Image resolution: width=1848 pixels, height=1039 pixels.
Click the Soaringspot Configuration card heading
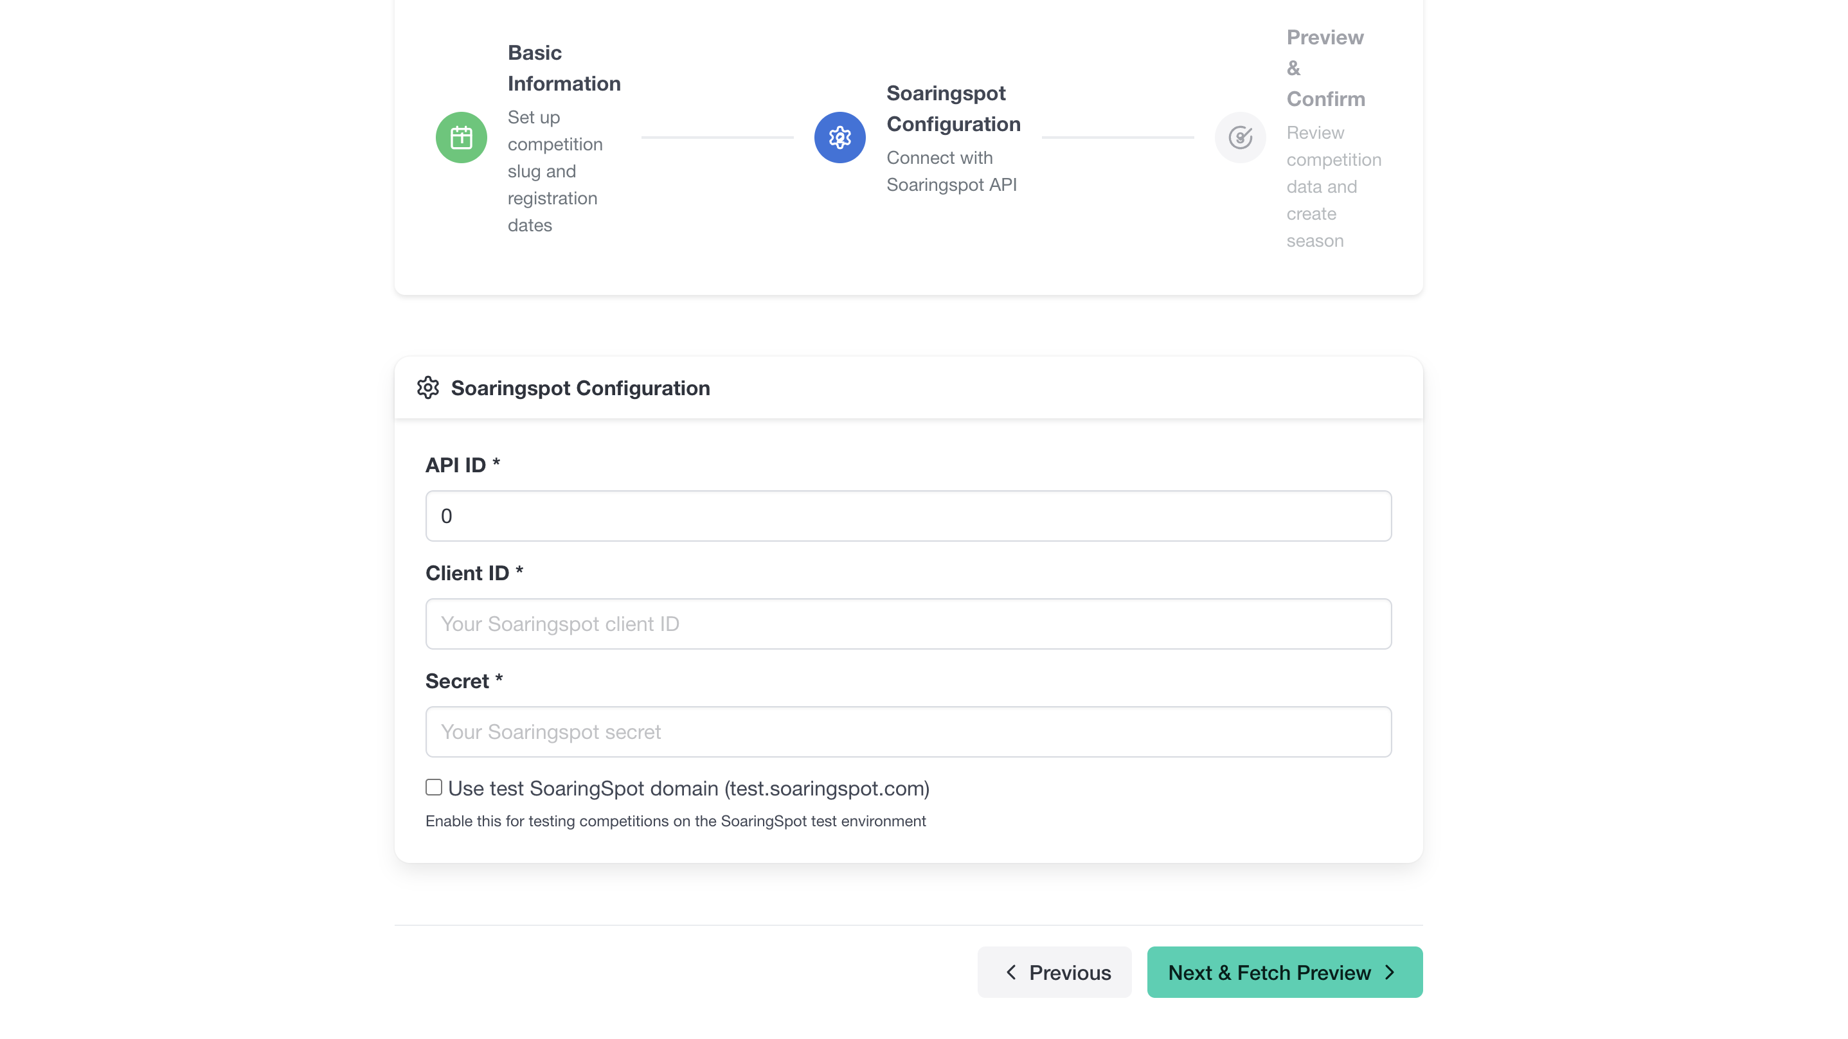coord(580,388)
